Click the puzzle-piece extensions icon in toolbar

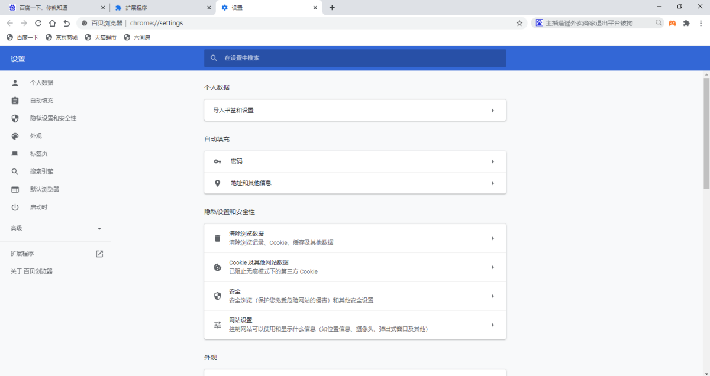686,22
